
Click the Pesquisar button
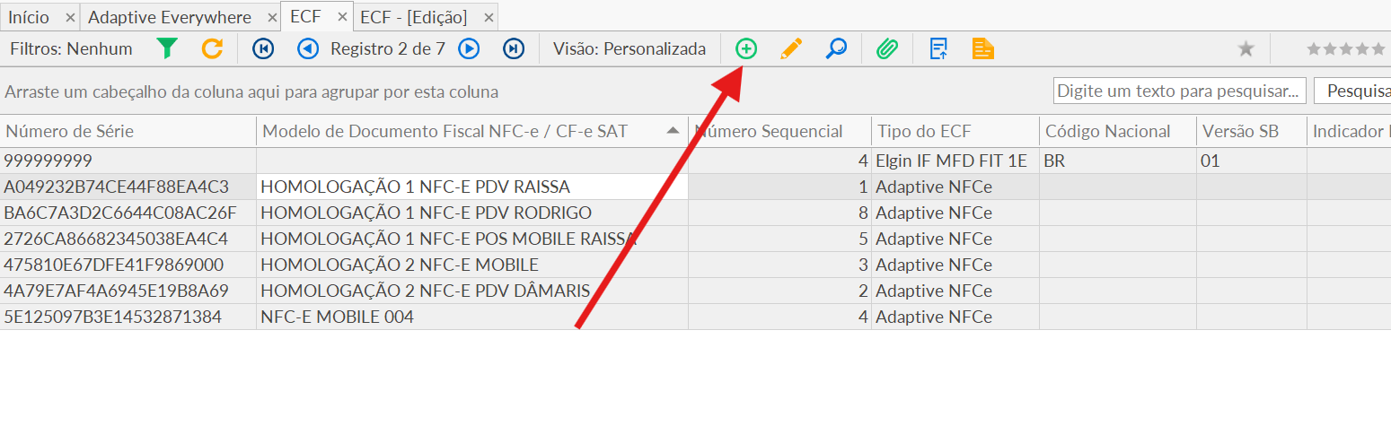pyautogui.click(x=1352, y=91)
